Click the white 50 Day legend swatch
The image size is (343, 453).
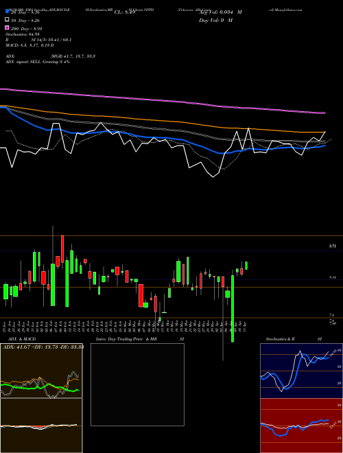tap(7, 20)
